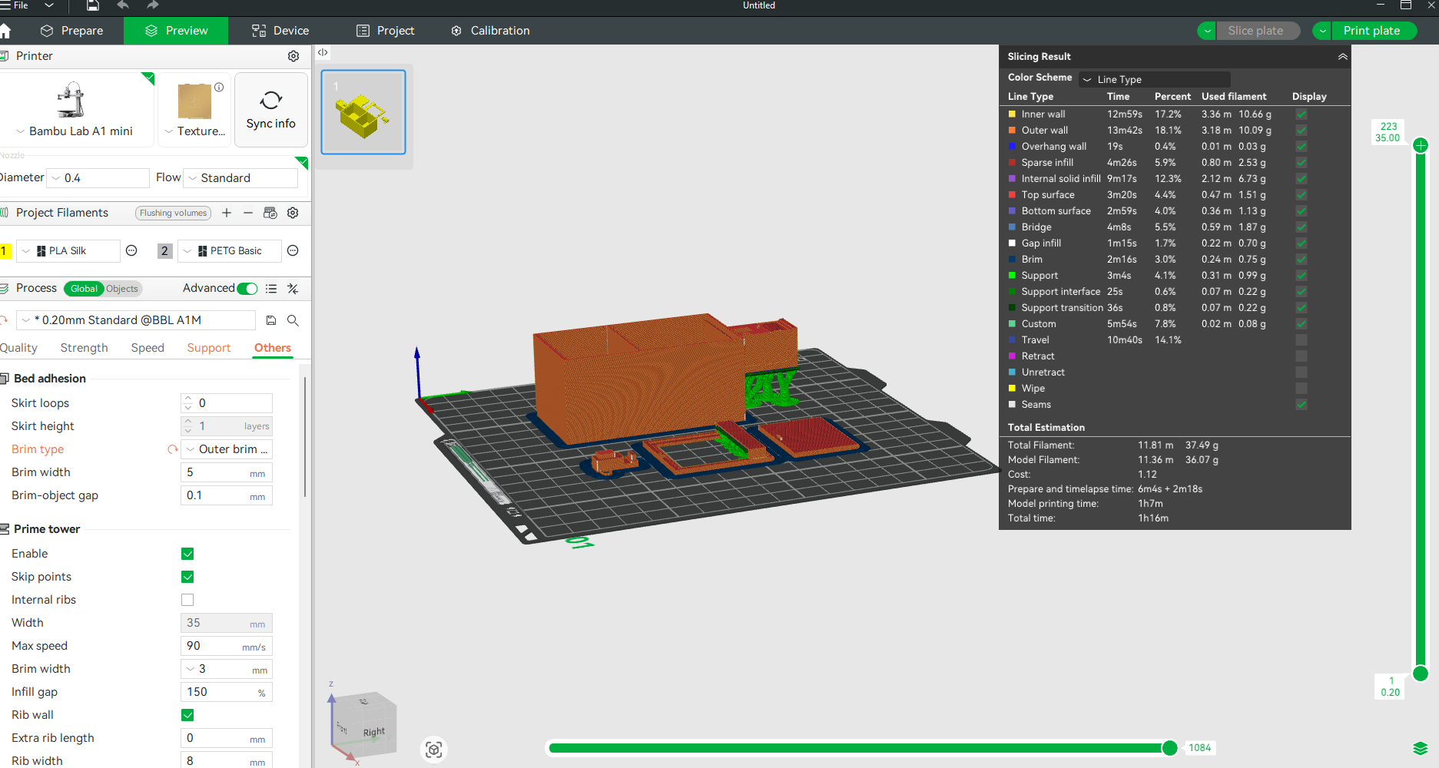
Task: Click the search process settings icon
Action: 293,320
